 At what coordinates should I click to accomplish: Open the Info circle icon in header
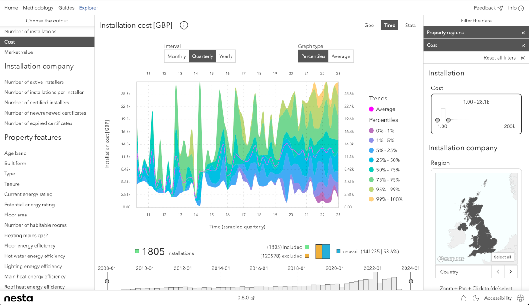(x=521, y=8)
